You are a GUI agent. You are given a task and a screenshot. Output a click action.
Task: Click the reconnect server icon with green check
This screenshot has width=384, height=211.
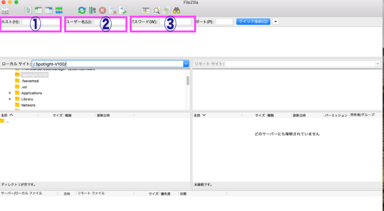[x=123, y=10]
